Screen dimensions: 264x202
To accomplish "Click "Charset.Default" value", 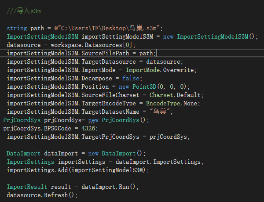I will click(175, 95).
